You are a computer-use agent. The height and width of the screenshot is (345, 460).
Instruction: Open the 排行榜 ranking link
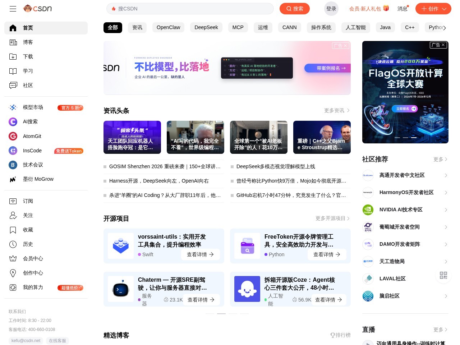pos(341,335)
